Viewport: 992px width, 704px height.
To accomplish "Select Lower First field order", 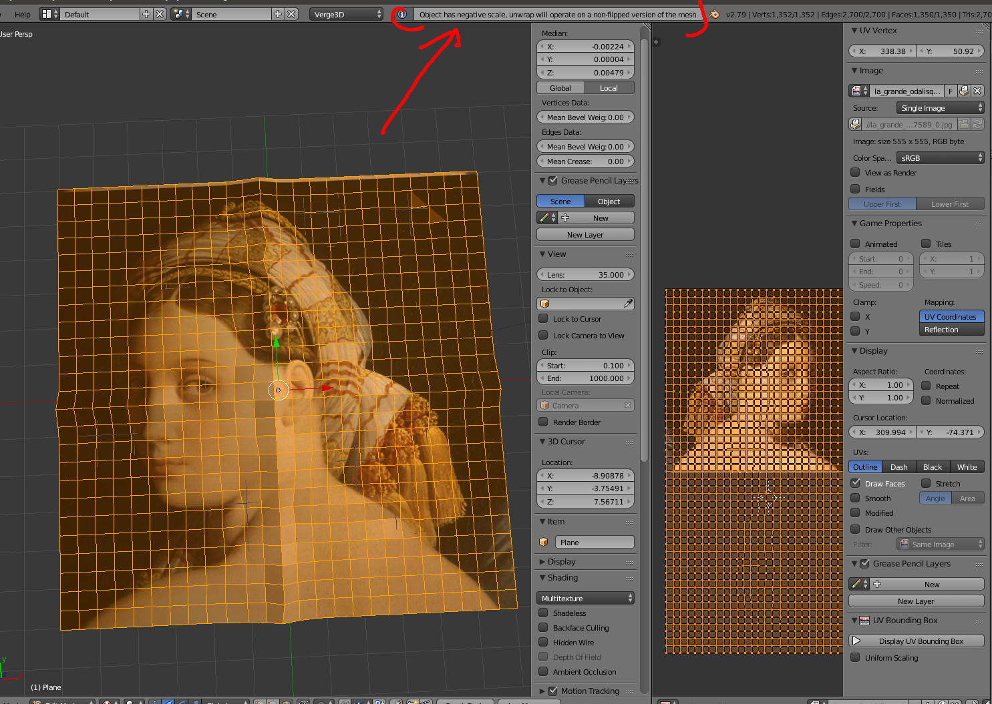I will pyautogui.click(x=950, y=204).
